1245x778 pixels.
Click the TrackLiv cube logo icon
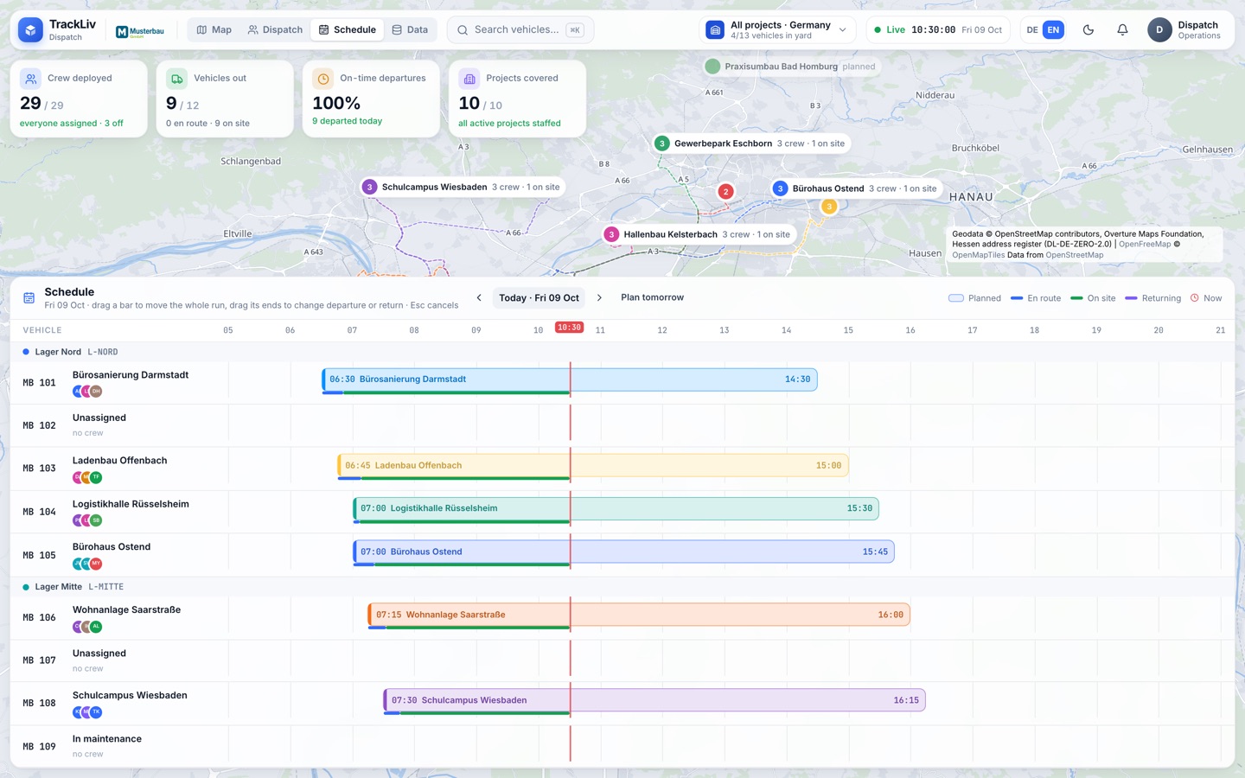(x=30, y=30)
